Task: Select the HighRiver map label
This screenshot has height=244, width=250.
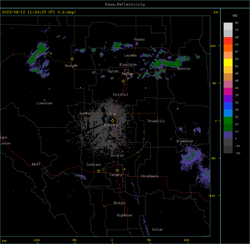Action: 125,215
